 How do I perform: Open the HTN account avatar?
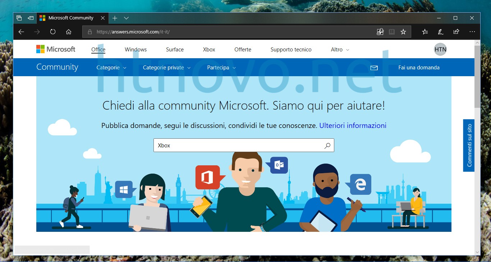tap(440, 49)
